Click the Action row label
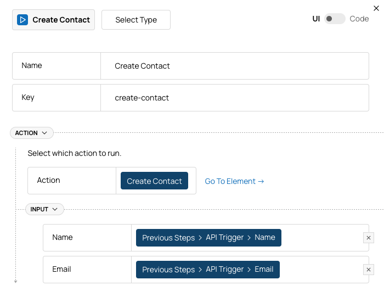The height and width of the screenshot is (291, 384). 49,180
